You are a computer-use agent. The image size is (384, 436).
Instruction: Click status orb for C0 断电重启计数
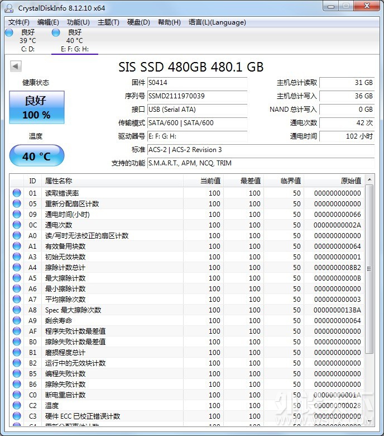pyautogui.click(x=17, y=395)
